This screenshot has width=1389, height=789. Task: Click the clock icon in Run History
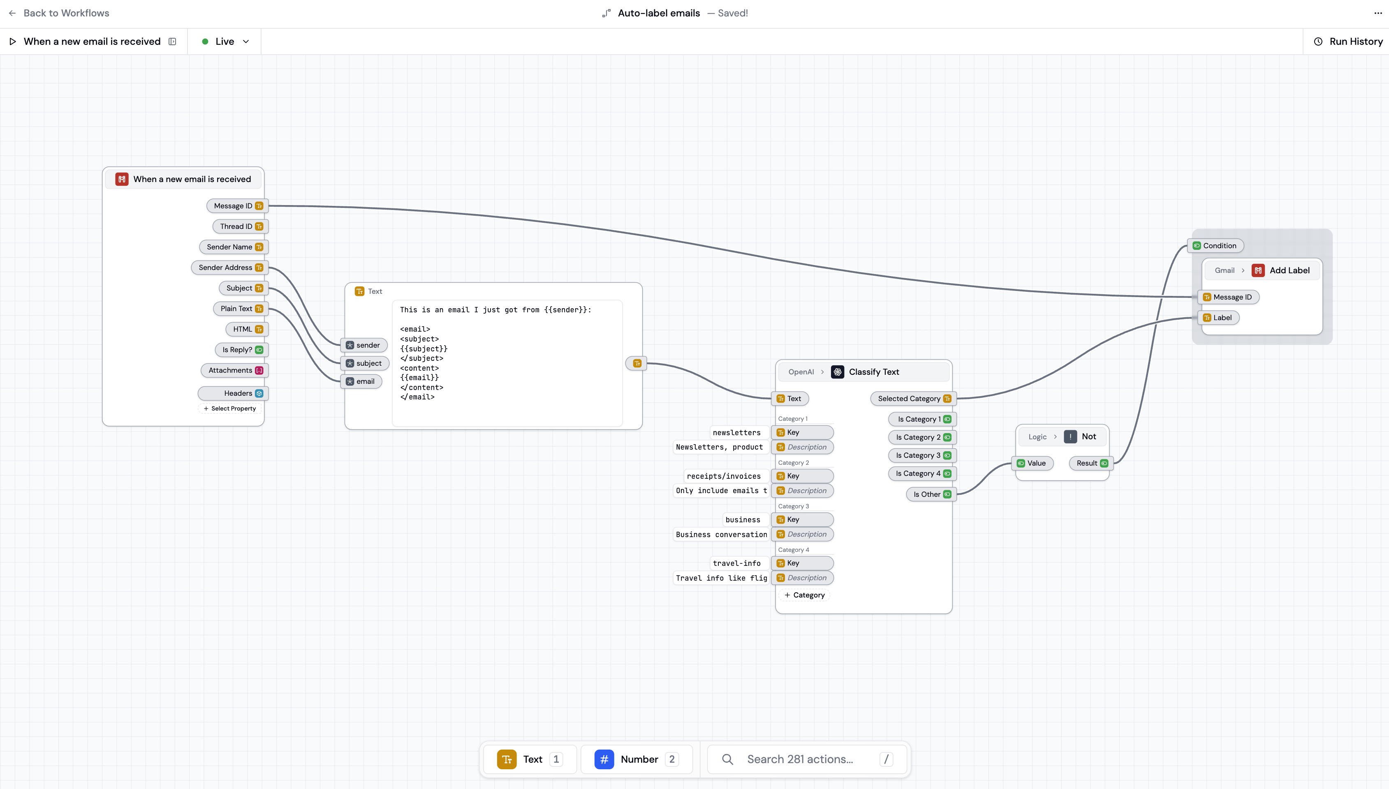(1318, 42)
